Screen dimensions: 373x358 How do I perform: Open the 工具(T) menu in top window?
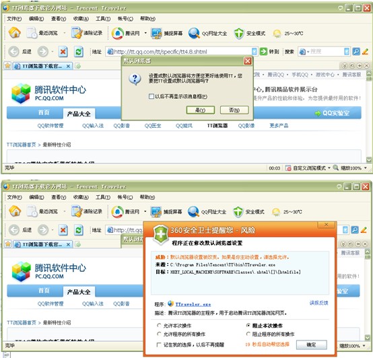pyautogui.click(x=103, y=19)
